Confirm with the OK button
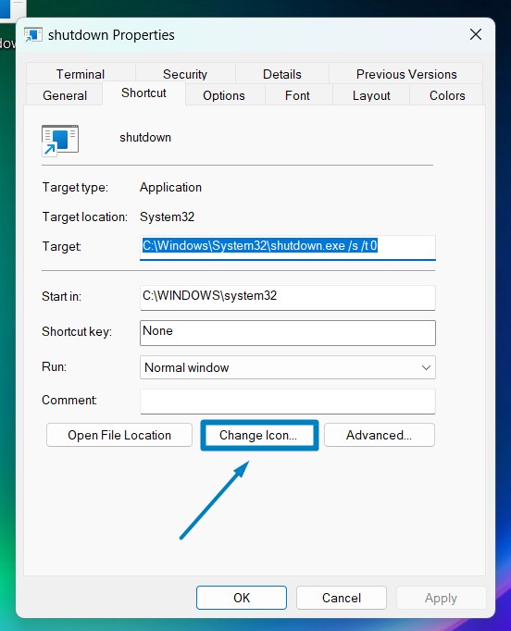This screenshot has width=511, height=631. [242, 598]
